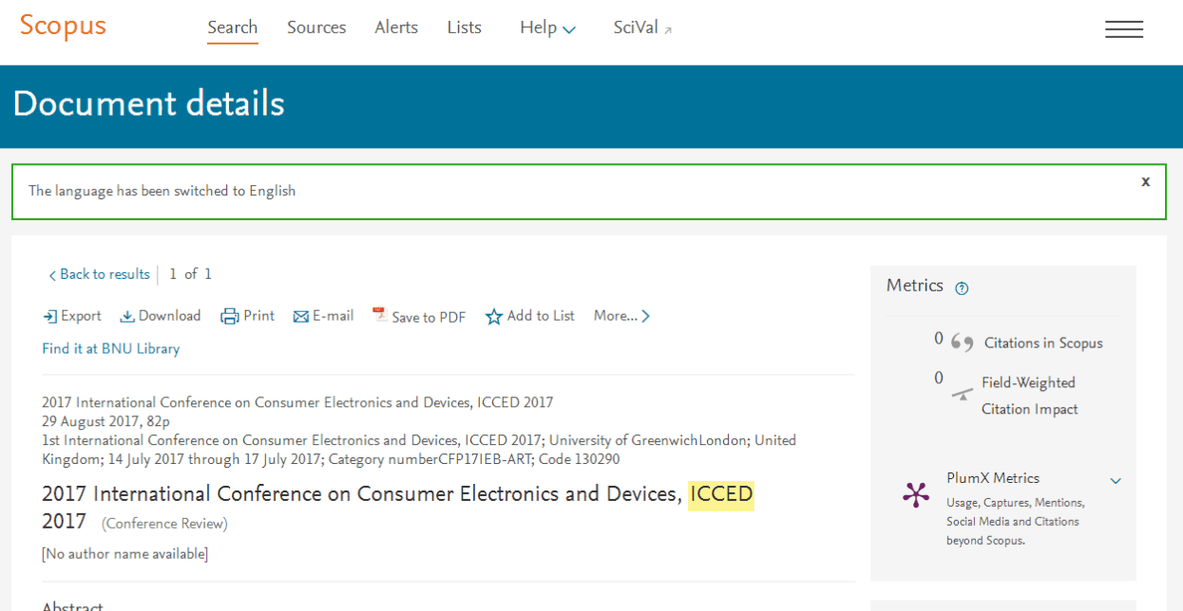
Task: Click the language switched message text
Action: (162, 191)
